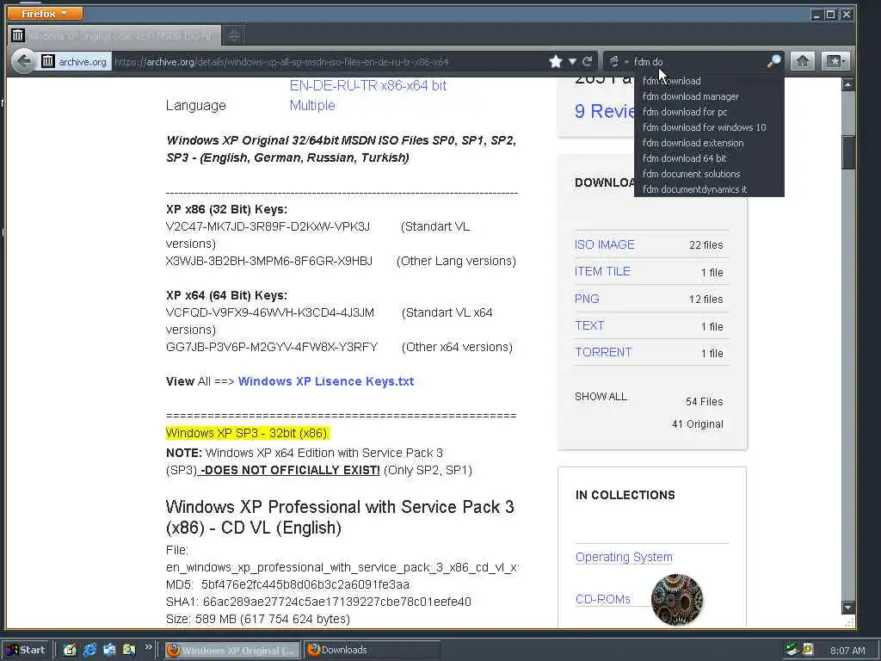Click inside the address bar URL
This screenshot has height=661, width=881.
(x=329, y=62)
